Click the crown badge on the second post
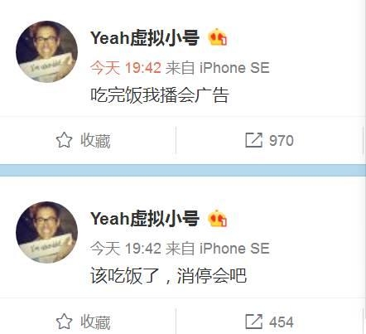Screen dimensions: 366x334 (218, 218)
